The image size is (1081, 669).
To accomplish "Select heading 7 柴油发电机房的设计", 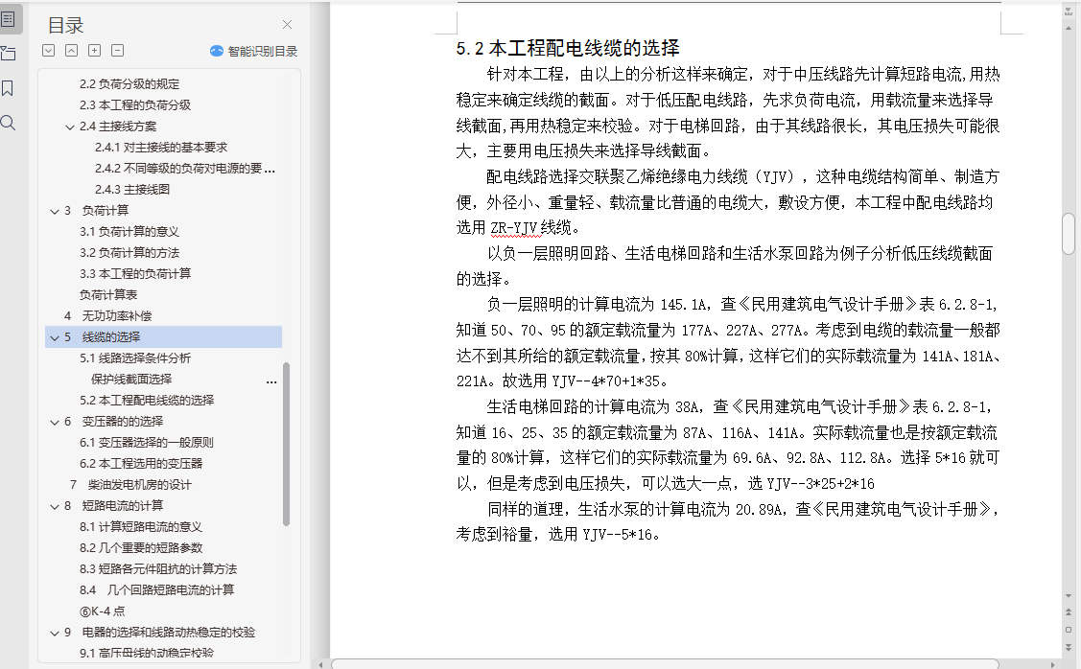I will (130, 484).
